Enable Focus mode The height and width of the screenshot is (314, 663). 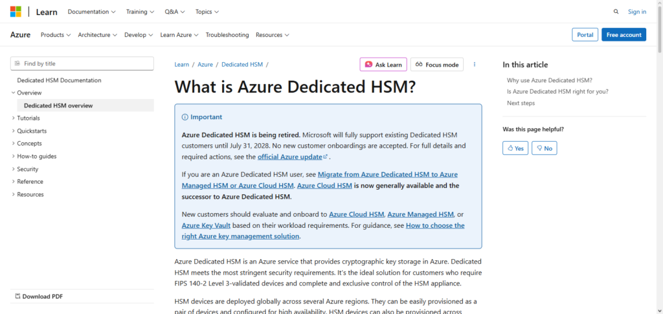pos(437,65)
